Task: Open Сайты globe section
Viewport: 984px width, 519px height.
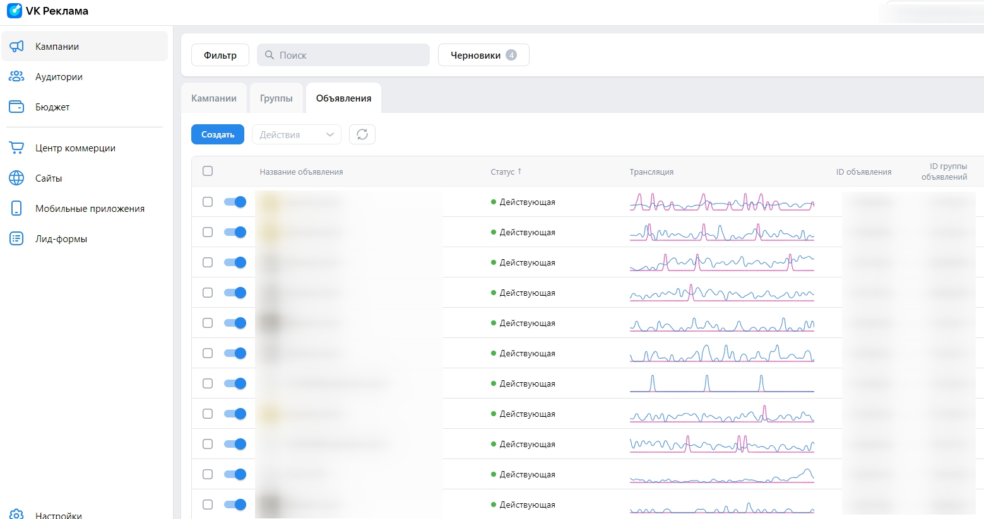Action: [85, 178]
